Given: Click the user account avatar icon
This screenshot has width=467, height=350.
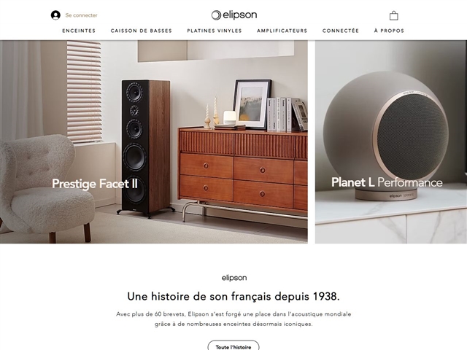Looking at the screenshot, I should 55,15.
